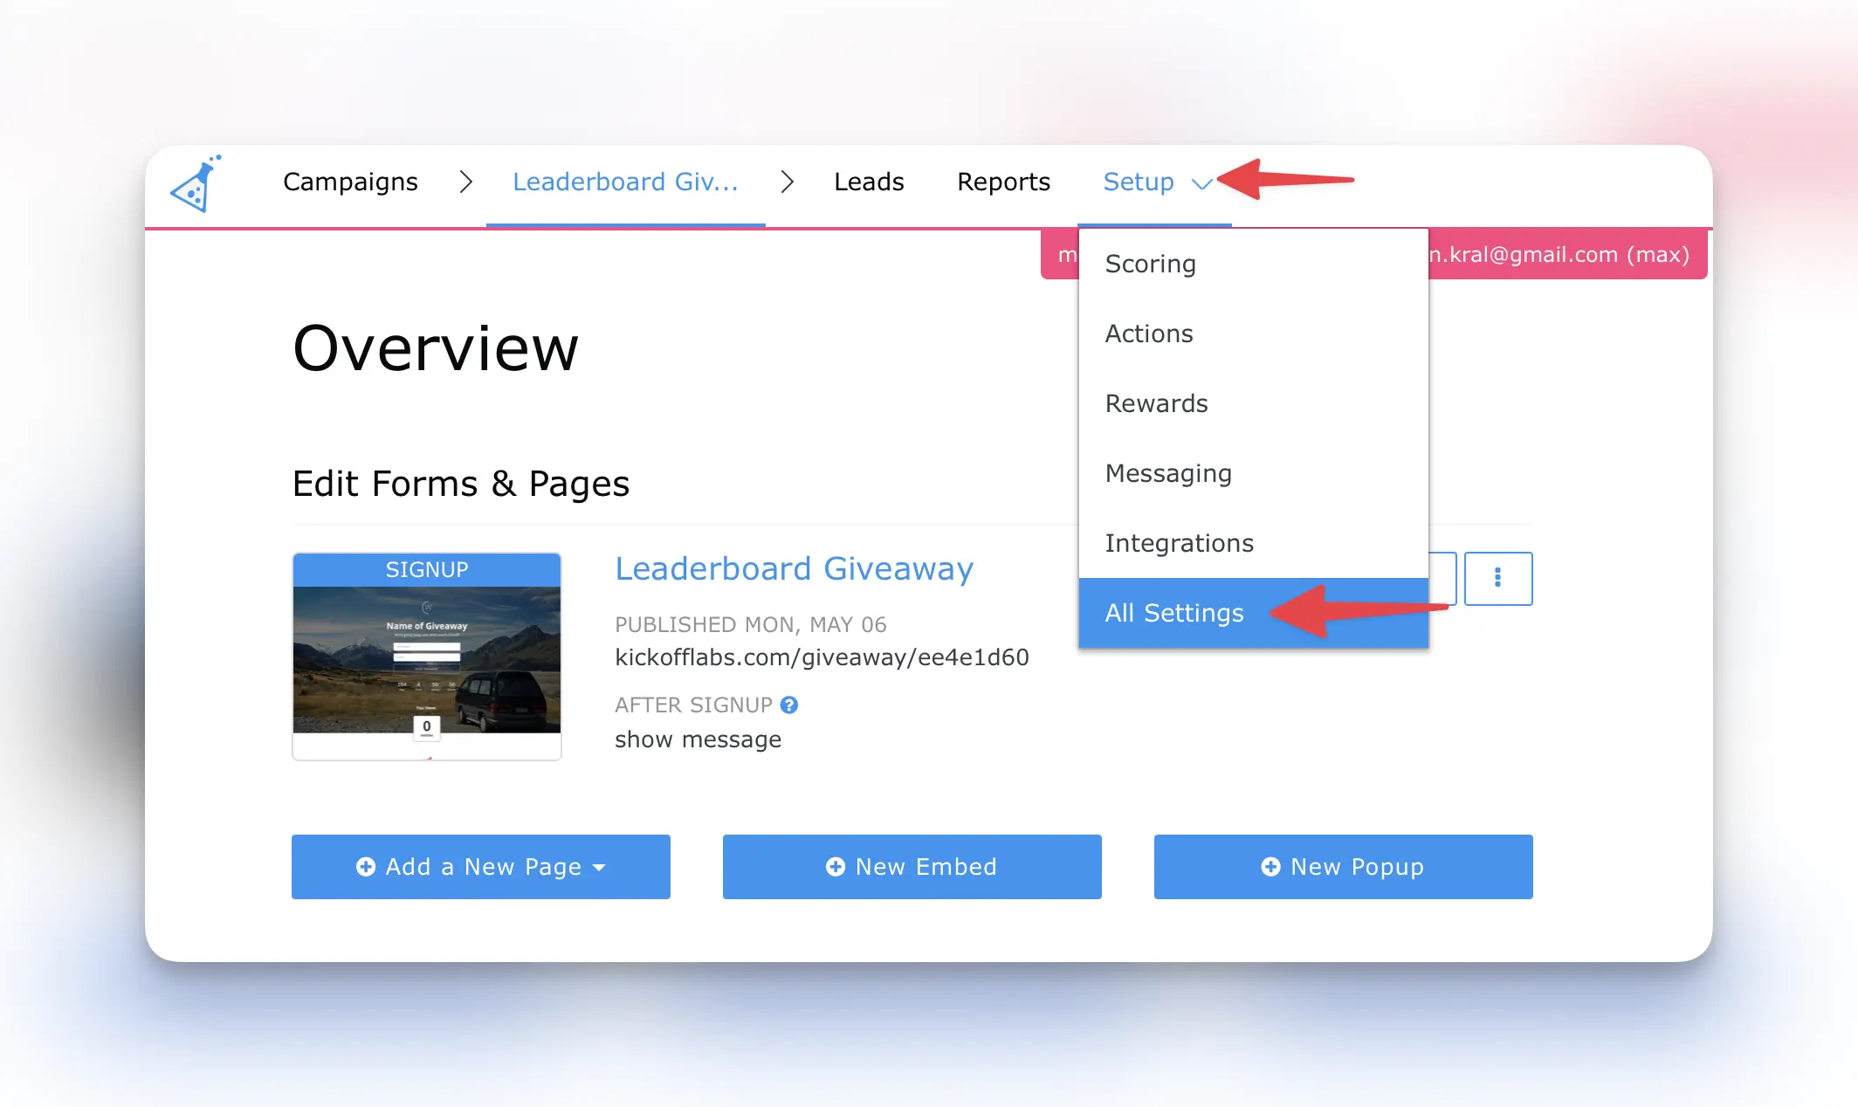
Task: Click the 'show message' after-signup text
Action: (698, 739)
